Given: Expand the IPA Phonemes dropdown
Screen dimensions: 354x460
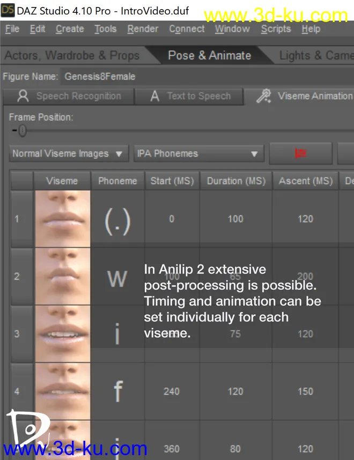Looking at the screenshot, I should point(199,153).
